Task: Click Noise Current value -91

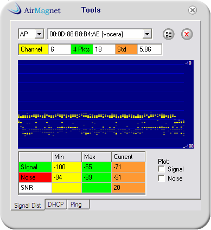Action: tap(129, 177)
